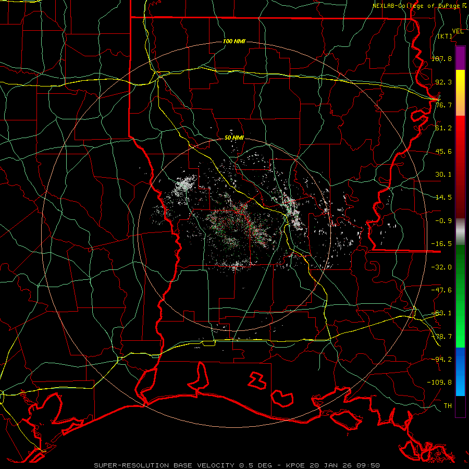The image size is (469, 469).
Task: Click the TH legend label
Action: (x=448, y=406)
